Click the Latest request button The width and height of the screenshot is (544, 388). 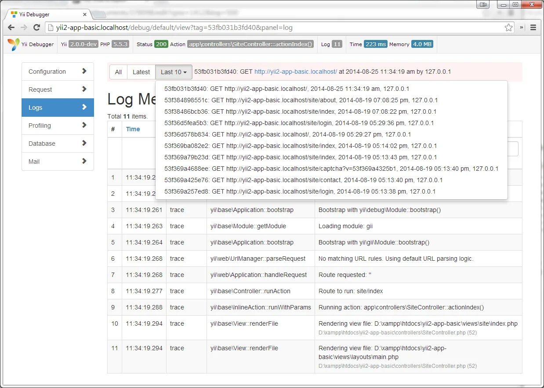point(141,72)
